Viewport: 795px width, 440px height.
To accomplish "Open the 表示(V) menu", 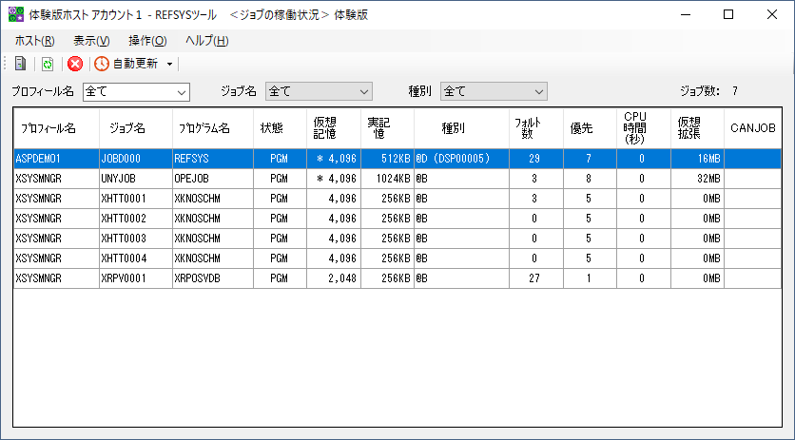I will coord(92,41).
